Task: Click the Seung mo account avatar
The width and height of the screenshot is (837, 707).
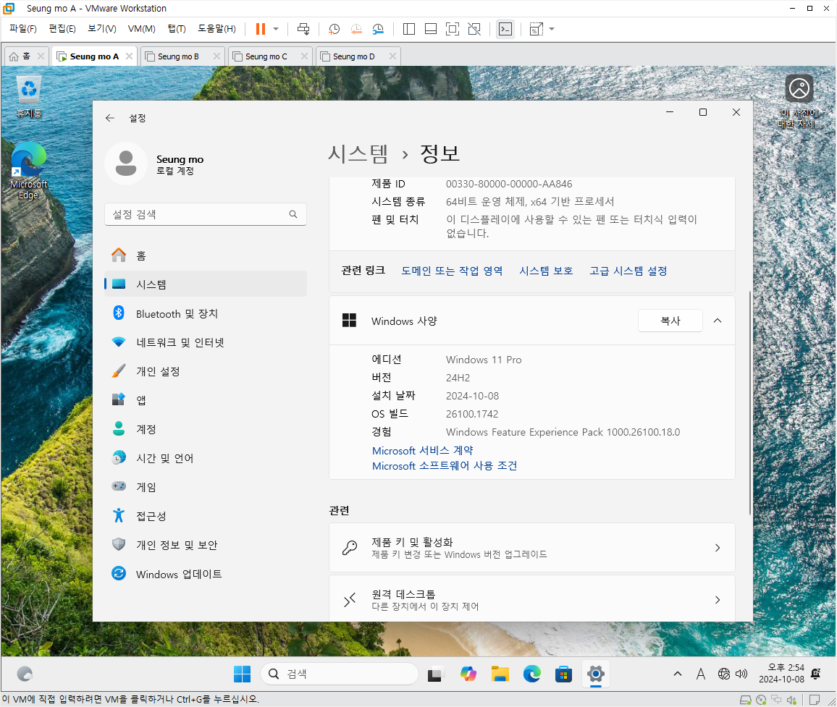Action: [126, 164]
